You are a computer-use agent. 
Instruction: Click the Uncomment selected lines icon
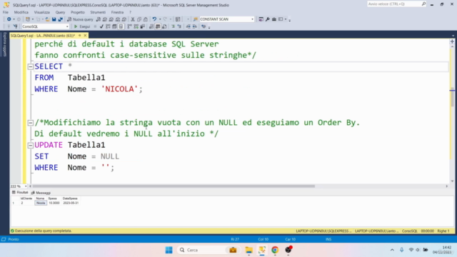(179, 26)
